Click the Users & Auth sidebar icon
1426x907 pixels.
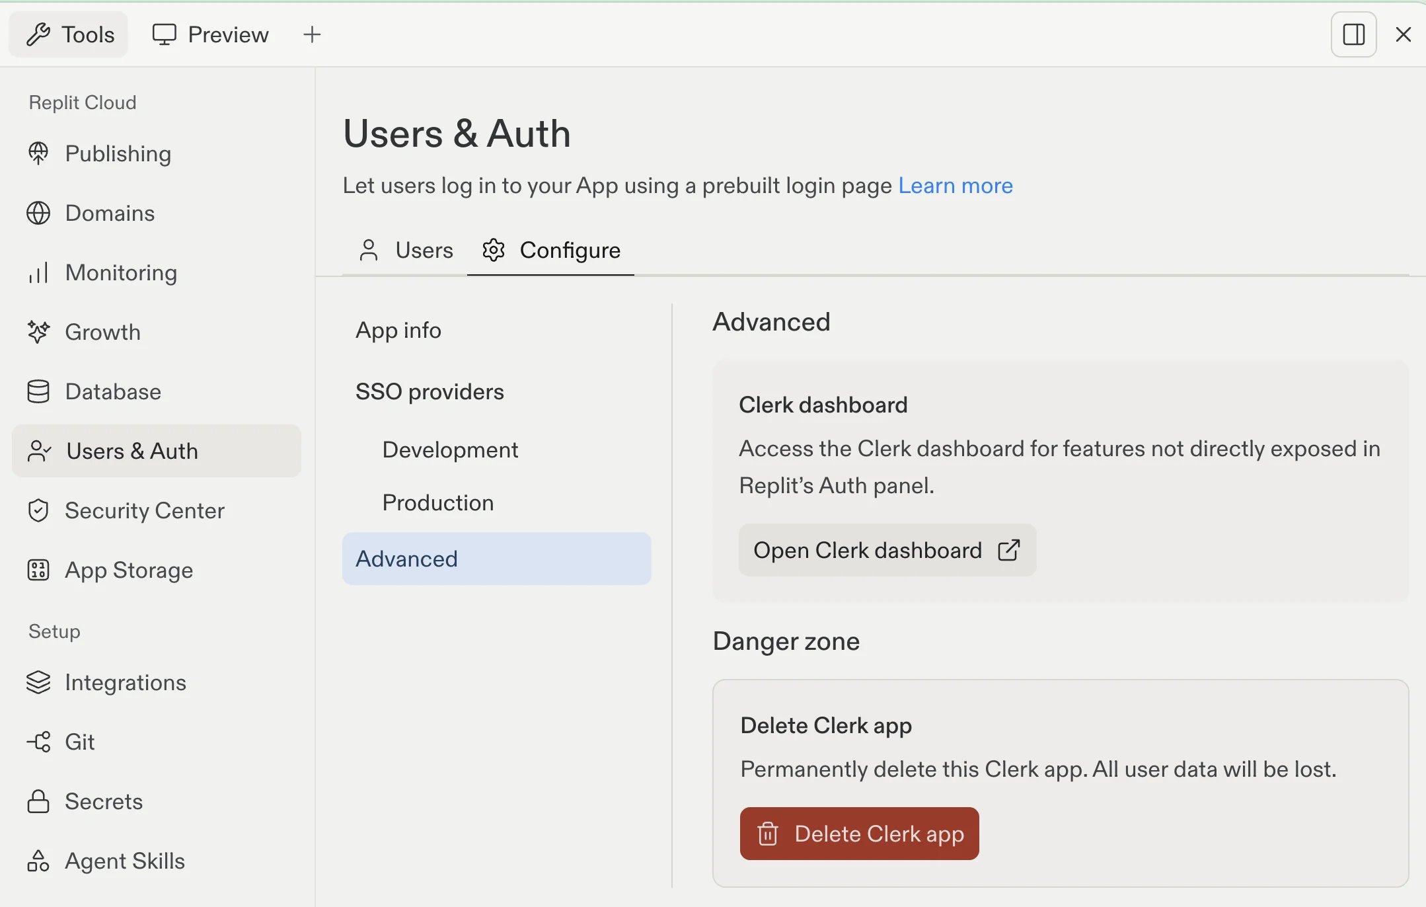point(39,451)
